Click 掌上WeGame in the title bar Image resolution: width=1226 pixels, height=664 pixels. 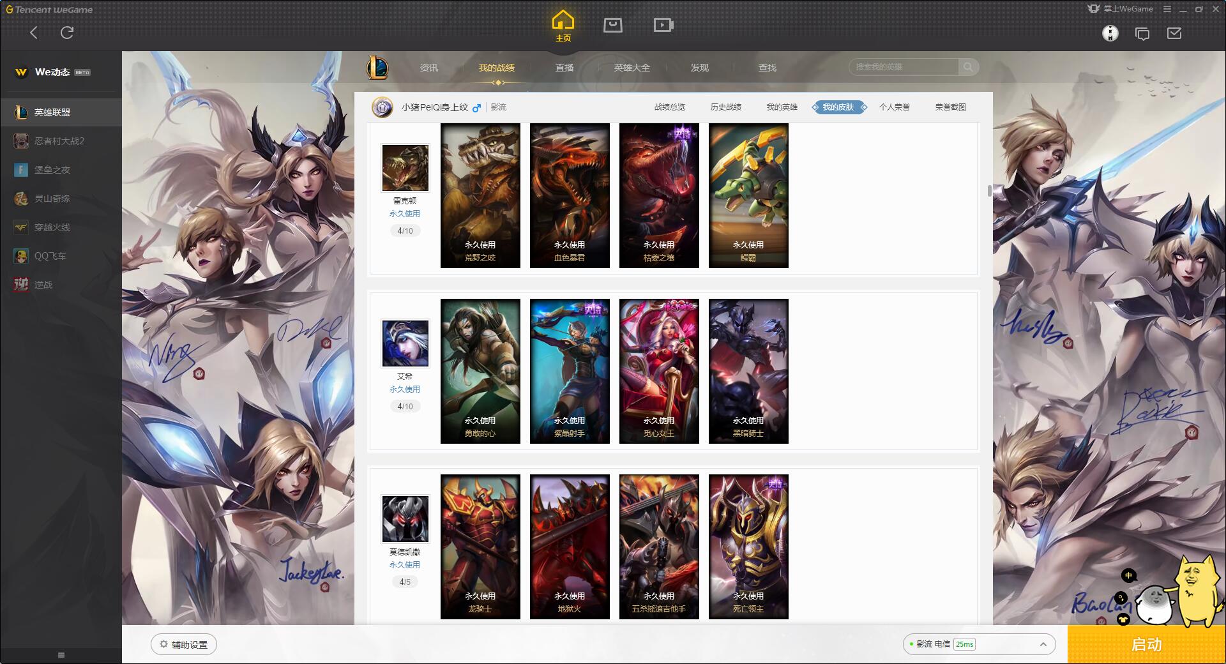pyautogui.click(x=1121, y=9)
